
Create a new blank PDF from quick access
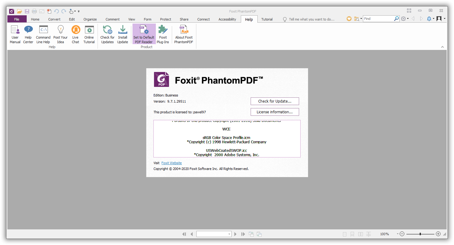(x=49, y=11)
